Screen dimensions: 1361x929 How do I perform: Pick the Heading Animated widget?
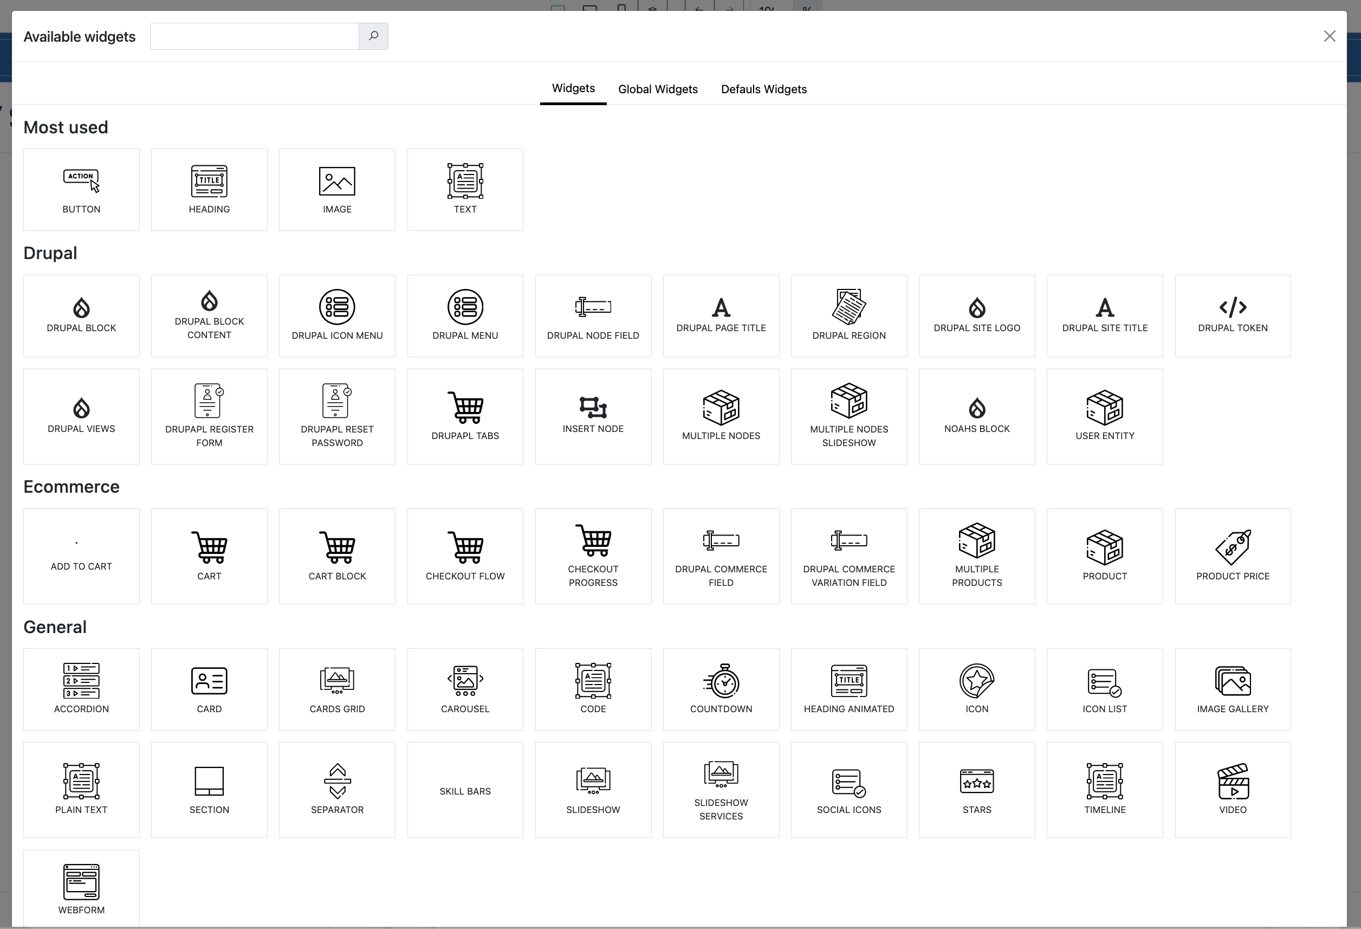point(849,689)
